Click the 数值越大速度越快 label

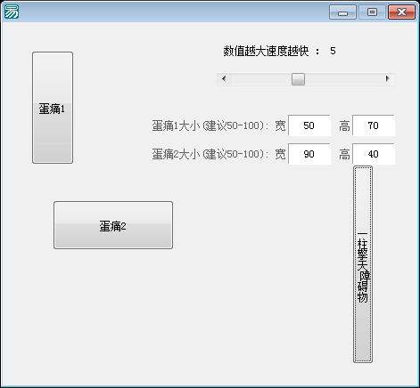(267, 51)
